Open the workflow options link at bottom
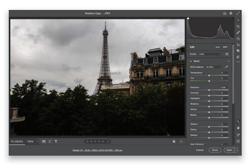The width and height of the screenshot is (249, 165). (x=97, y=150)
